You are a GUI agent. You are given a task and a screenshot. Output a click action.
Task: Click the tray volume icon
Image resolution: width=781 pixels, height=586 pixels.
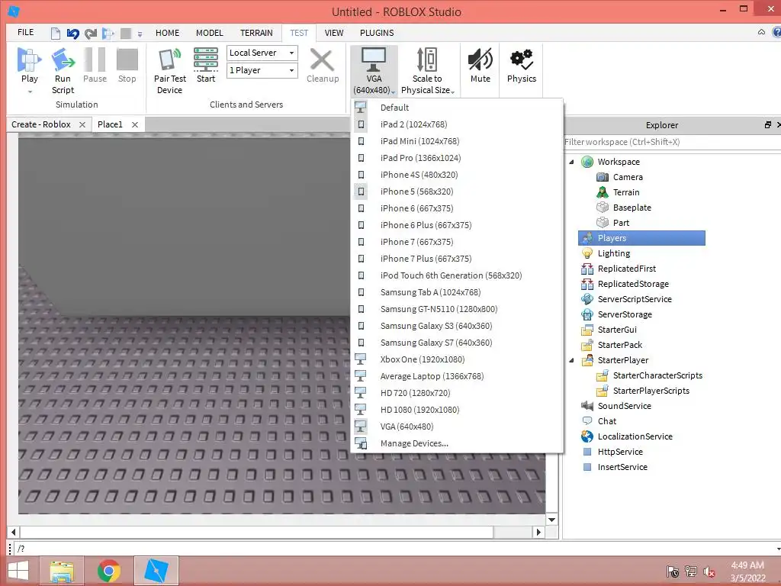click(709, 572)
